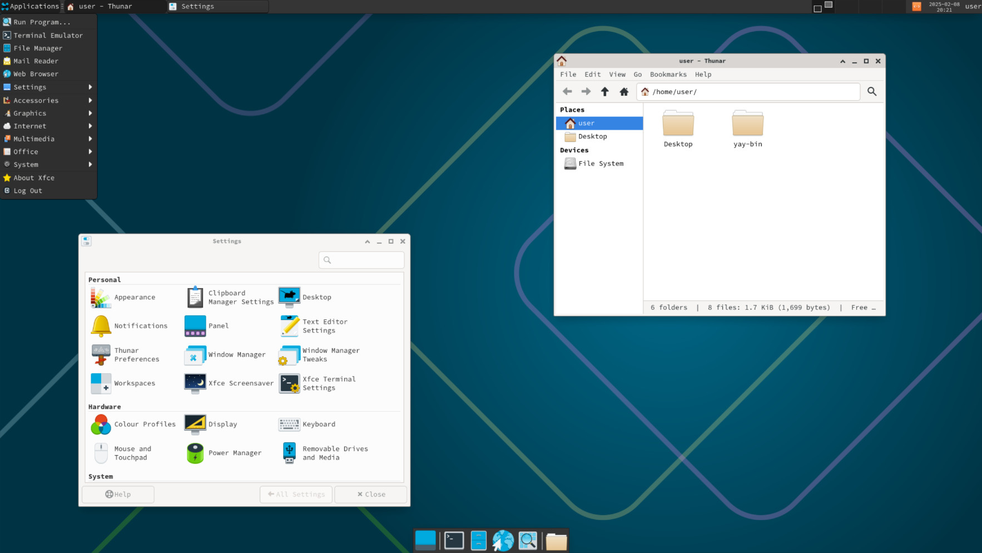982x553 pixels.
Task: Select Log Out from Applications menu
Action: 28,191
